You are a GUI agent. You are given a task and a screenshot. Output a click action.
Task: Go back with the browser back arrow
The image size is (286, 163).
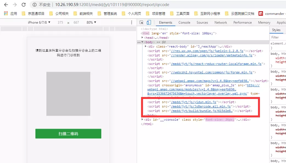pos(6,5)
